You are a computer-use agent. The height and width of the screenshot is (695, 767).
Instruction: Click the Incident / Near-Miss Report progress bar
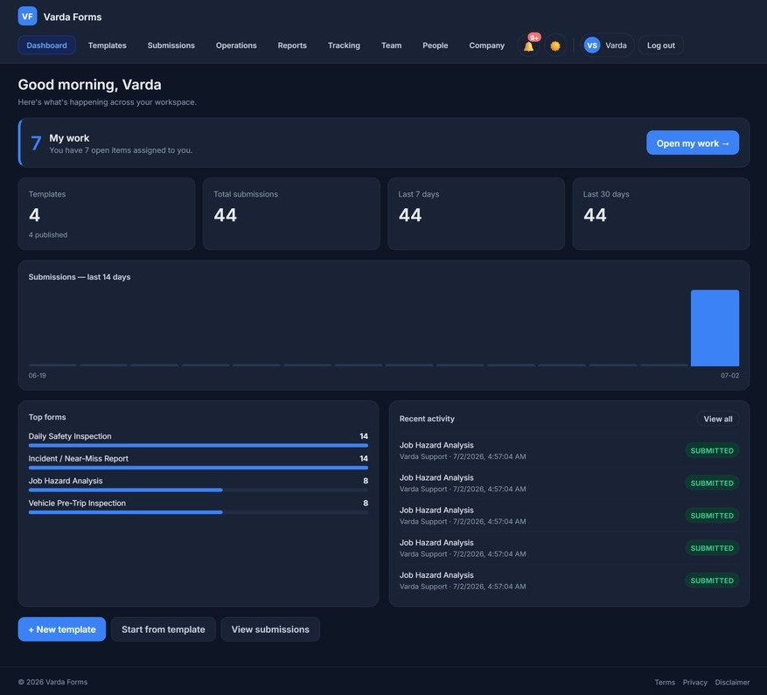pyautogui.click(x=199, y=468)
